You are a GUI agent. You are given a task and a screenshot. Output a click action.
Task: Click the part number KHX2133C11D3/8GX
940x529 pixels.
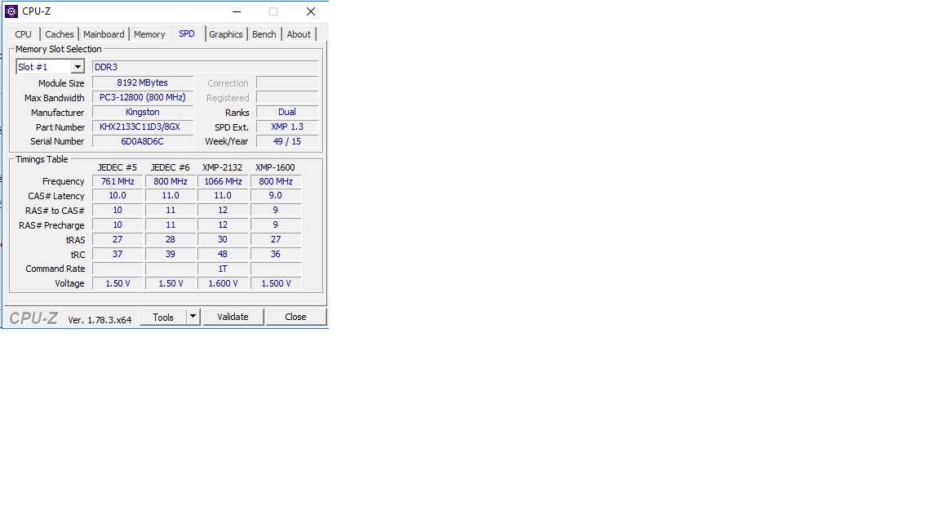(x=143, y=127)
